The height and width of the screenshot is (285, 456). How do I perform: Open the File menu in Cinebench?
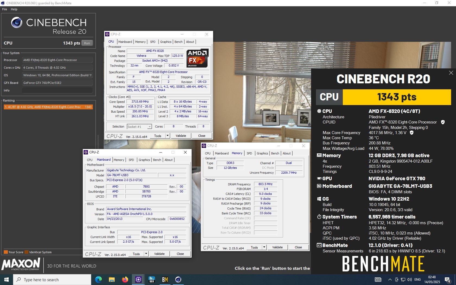coord(5,9)
